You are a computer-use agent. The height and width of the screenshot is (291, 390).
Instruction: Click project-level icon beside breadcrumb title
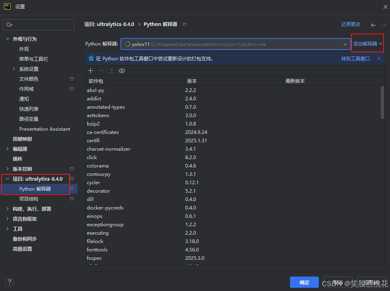[184, 24]
